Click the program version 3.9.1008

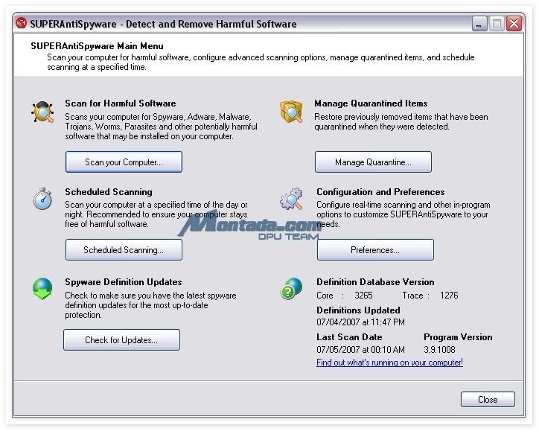tap(439, 350)
